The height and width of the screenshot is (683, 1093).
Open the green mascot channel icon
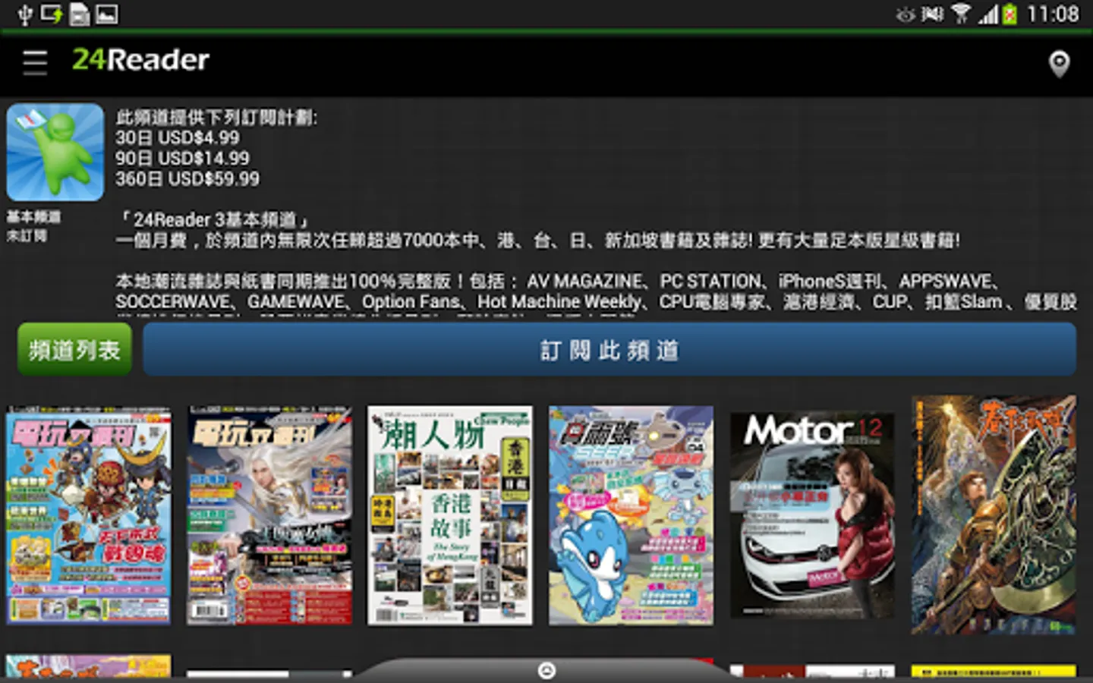(x=55, y=152)
